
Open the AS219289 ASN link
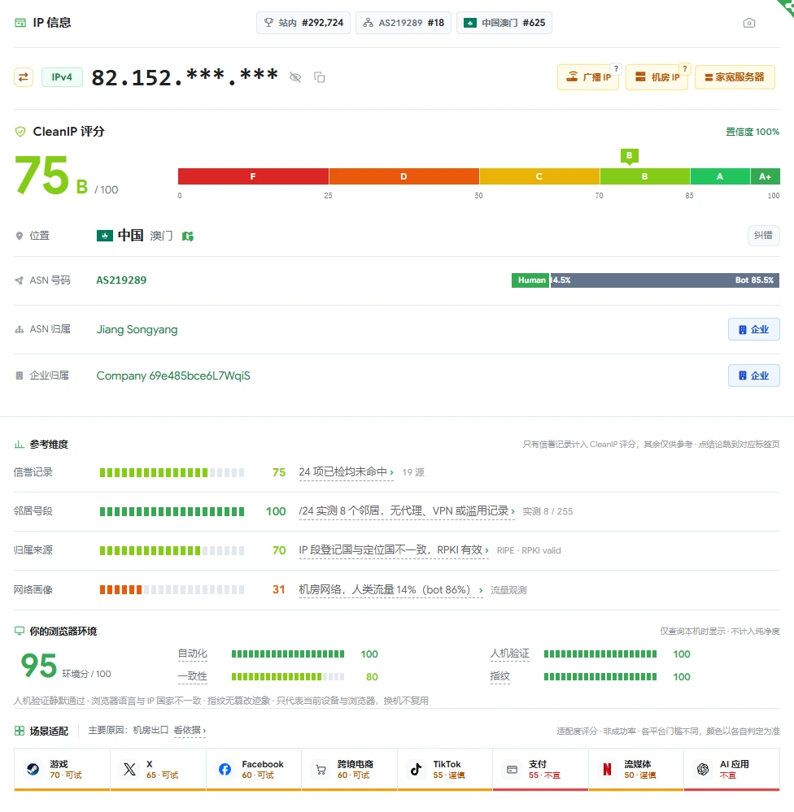click(x=121, y=280)
